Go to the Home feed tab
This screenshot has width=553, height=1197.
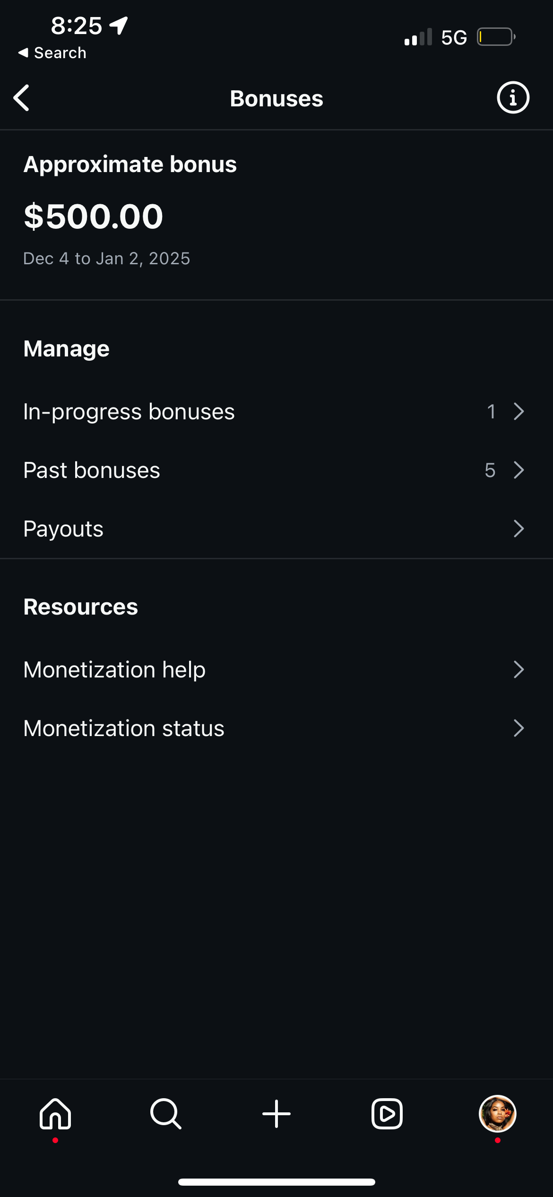click(55, 1114)
